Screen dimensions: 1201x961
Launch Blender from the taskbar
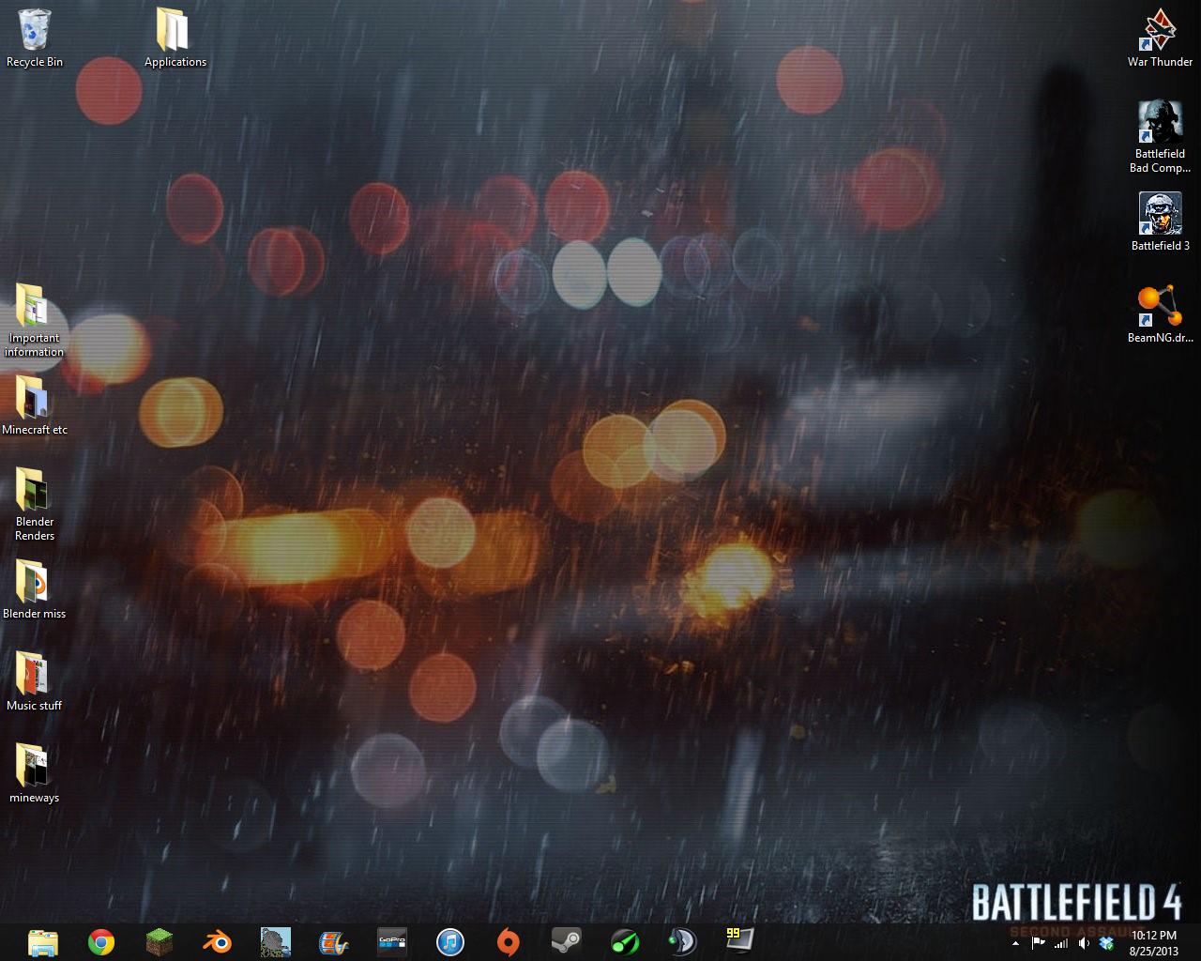[x=218, y=941]
